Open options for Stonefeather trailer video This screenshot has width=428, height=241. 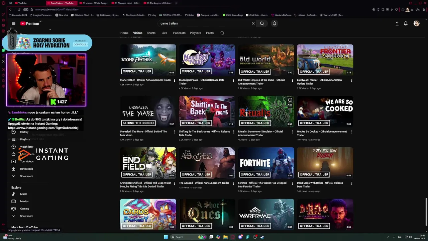[175, 80]
